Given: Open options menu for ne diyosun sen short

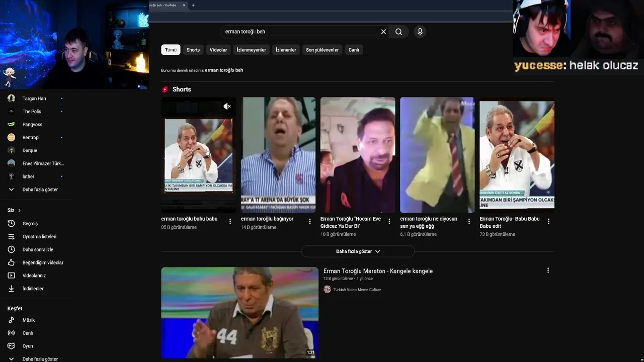Looking at the screenshot, I should [469, 221].
